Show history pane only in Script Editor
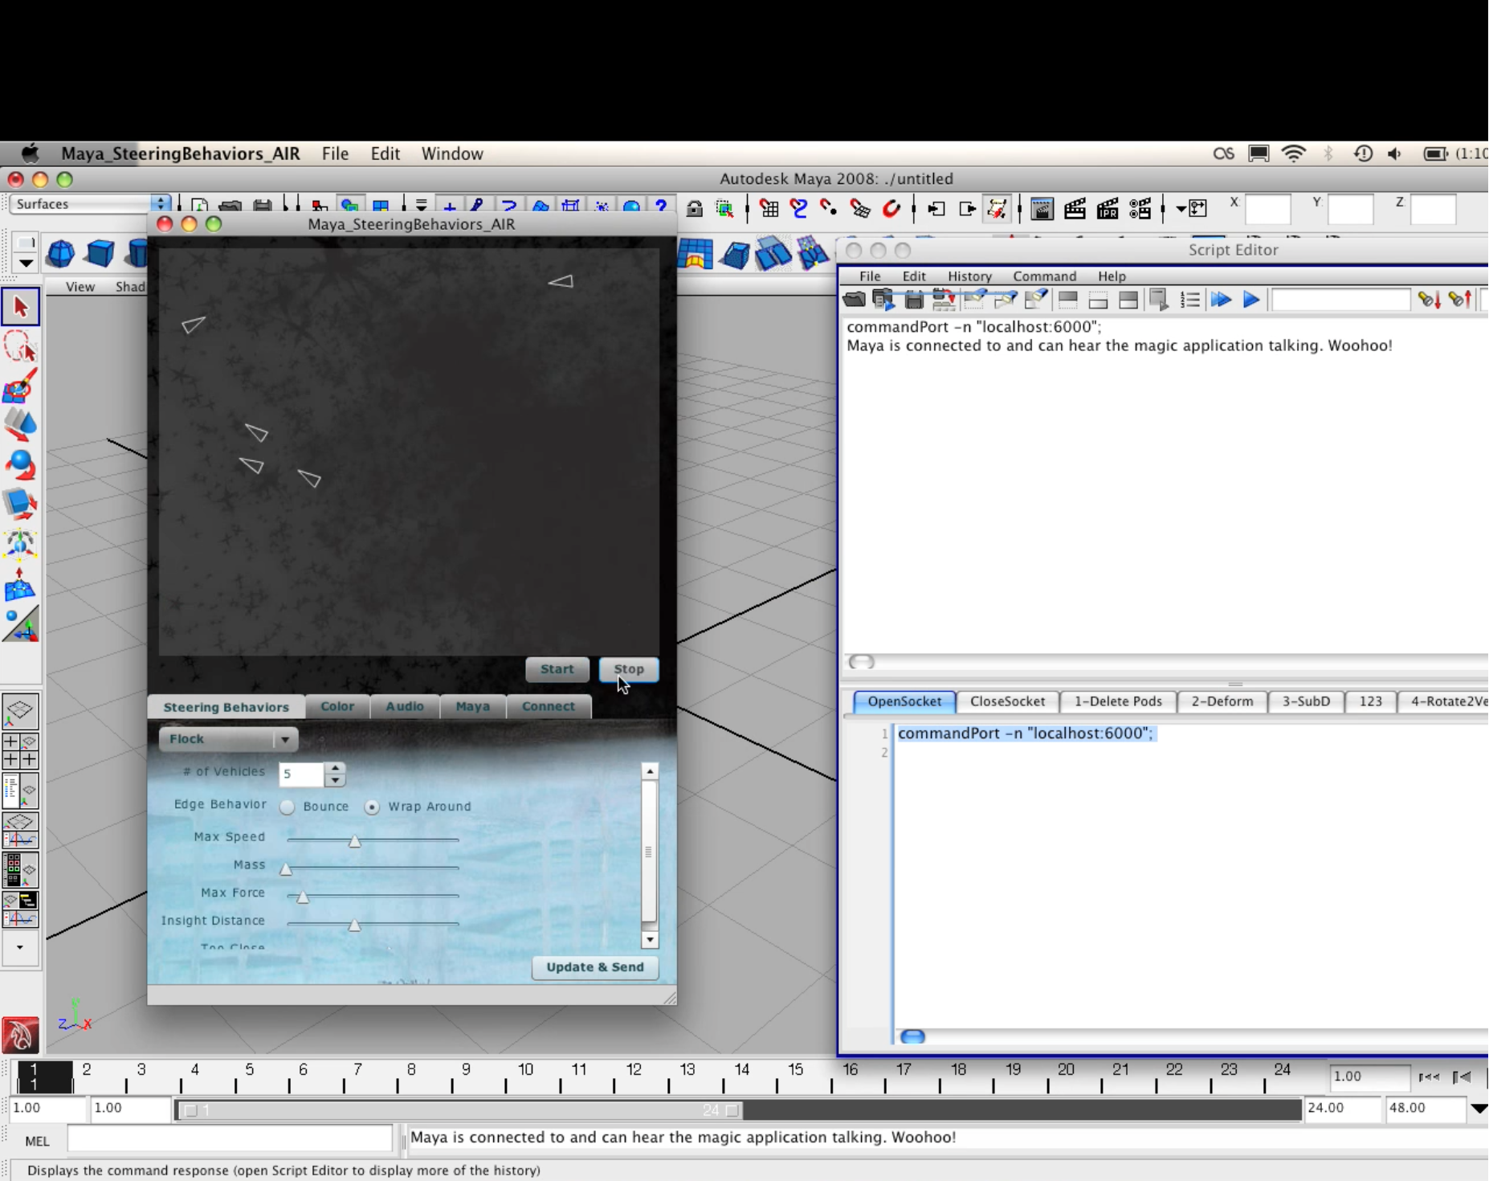This screenshot has width=1489, height=1181. coord(1067,300)
